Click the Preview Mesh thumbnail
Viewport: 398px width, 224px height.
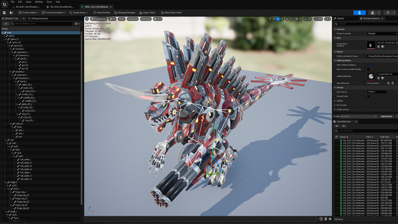(371, 45)
